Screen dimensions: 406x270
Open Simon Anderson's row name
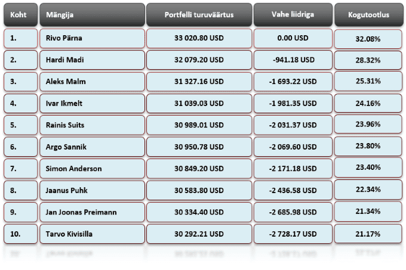point(73,168)
